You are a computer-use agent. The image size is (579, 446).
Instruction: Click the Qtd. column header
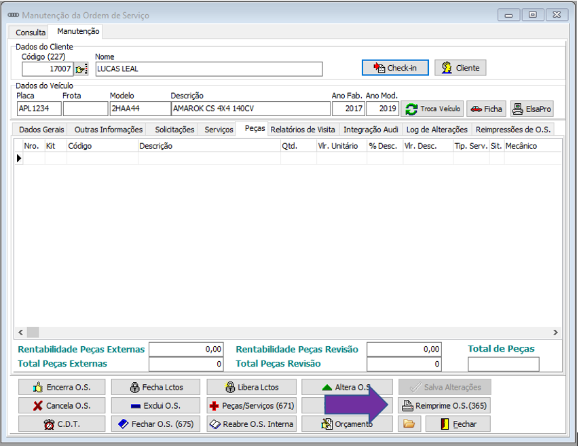click(299, 146)
